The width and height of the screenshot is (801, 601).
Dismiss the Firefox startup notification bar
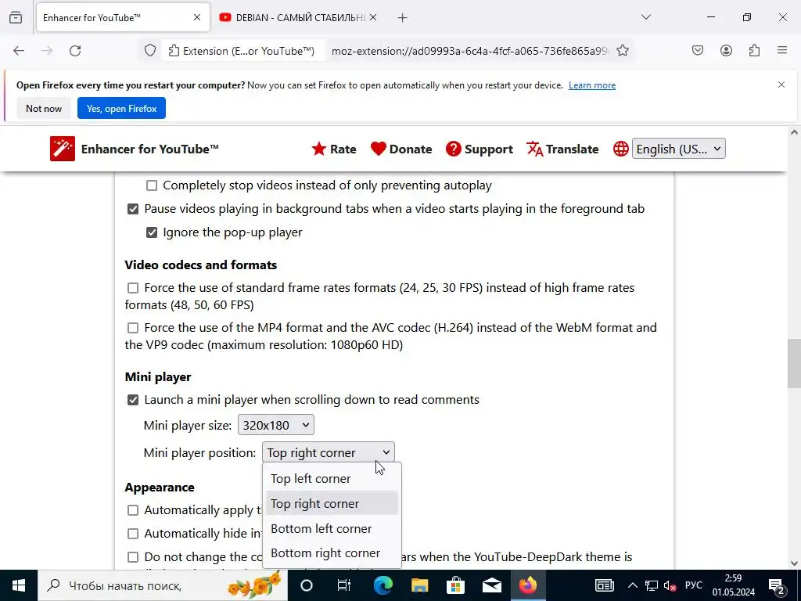781,85
